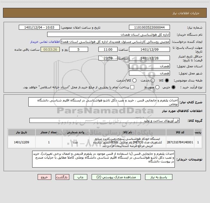Viewport: 210px width, 203px height.
Task: Click the quantity cell showing 1
Action: click(x=49, y=142)
